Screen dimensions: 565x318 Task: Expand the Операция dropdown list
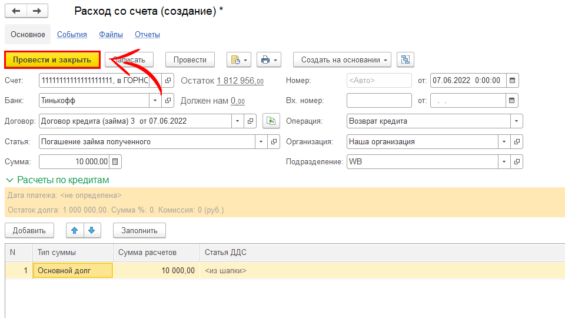click(516, 121)
